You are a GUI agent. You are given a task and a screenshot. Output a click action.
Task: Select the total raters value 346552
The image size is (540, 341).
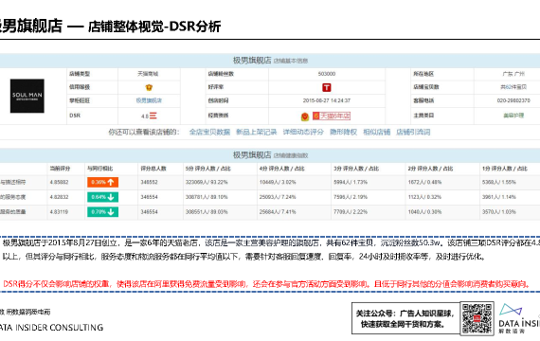click(x=149, y=182)
